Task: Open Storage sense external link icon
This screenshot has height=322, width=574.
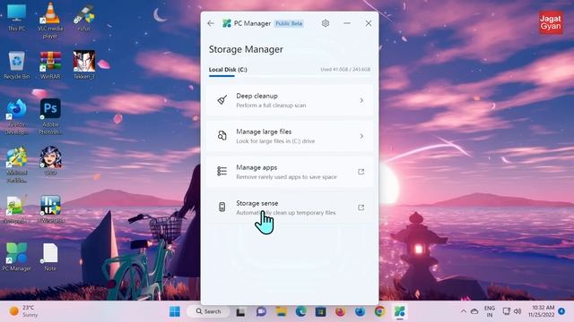Action: pyautogui.click(x=361, y=208)
